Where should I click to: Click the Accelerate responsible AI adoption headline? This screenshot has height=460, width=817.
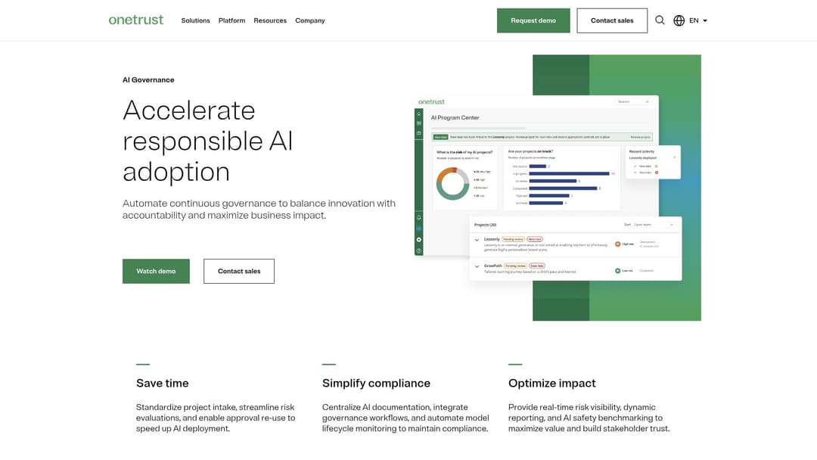208,141
